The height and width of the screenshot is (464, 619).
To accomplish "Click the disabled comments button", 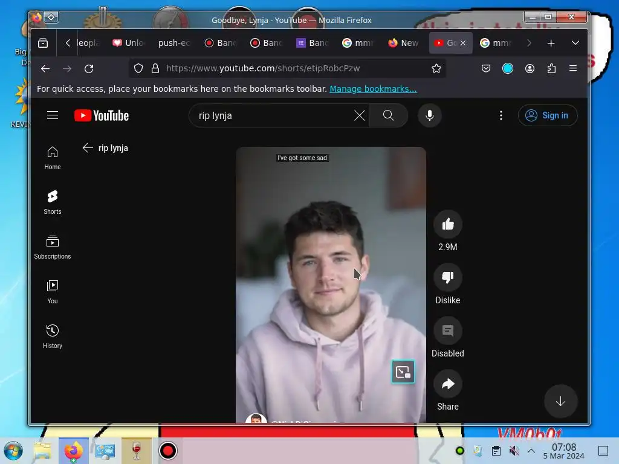I will pyautogui.click(x=448, y=330).
